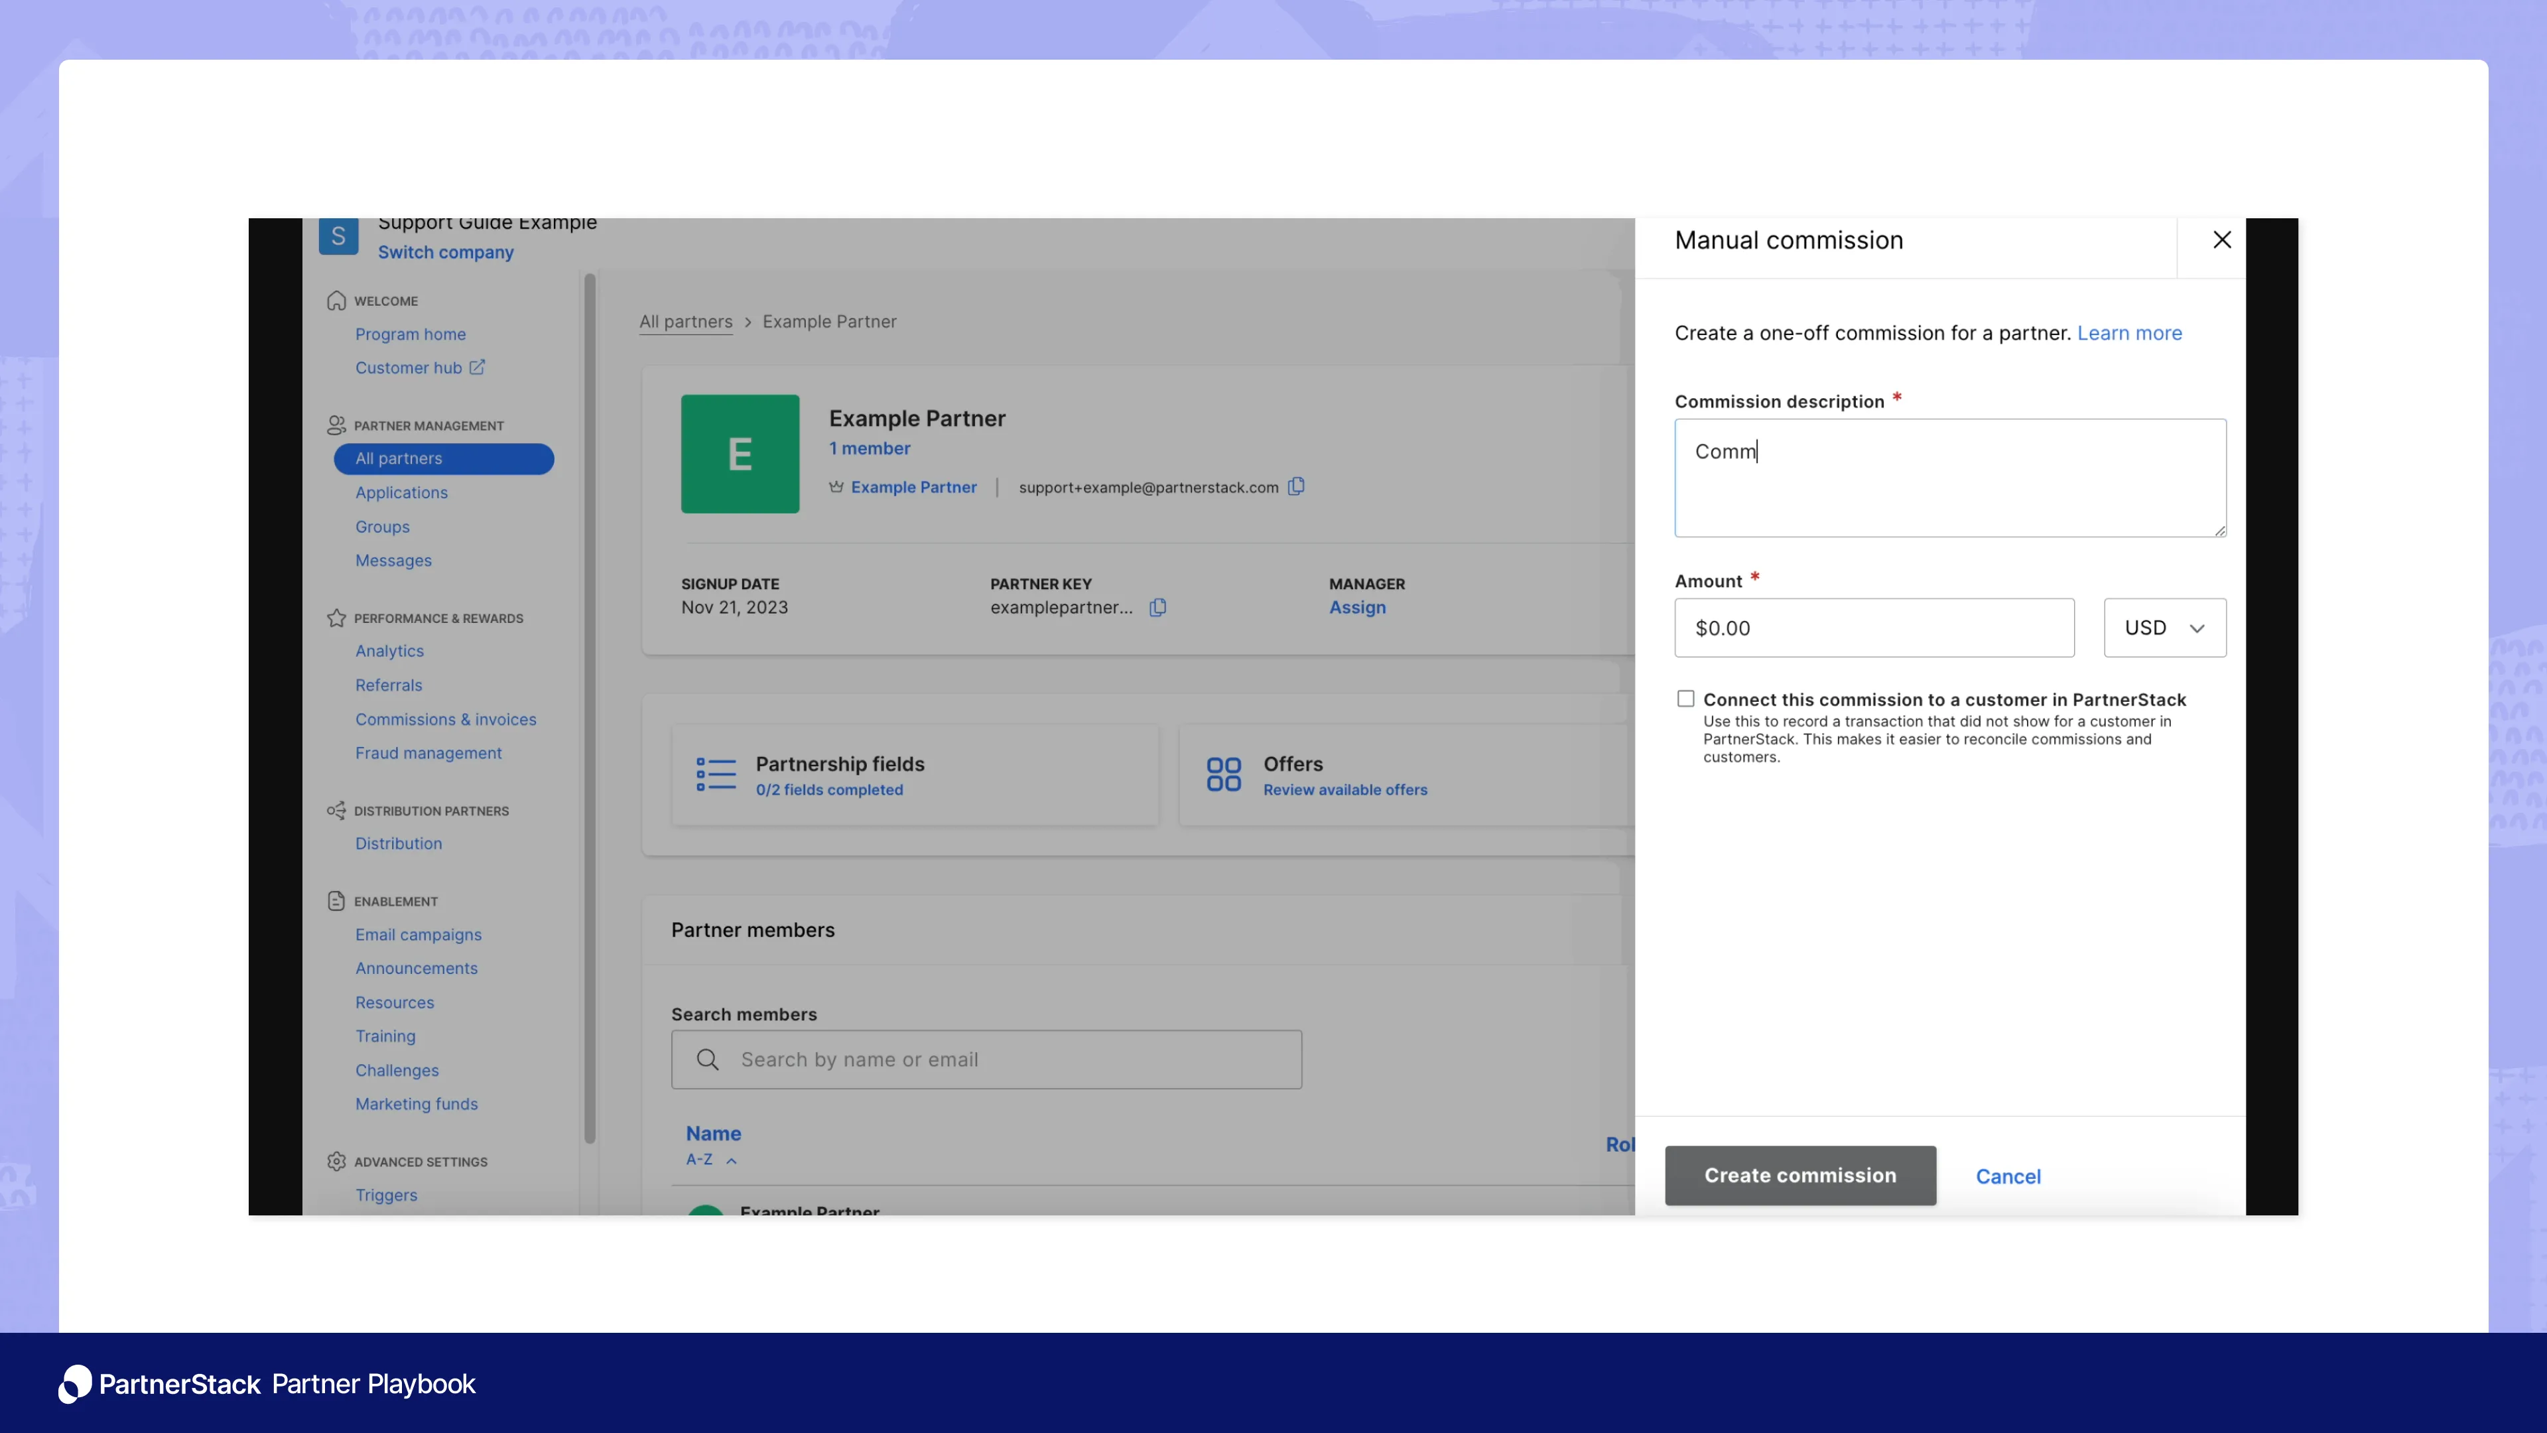Enable connecting this commission to a customer
This screenshot has height=1433, width=2547.
tap(1685, 698)
